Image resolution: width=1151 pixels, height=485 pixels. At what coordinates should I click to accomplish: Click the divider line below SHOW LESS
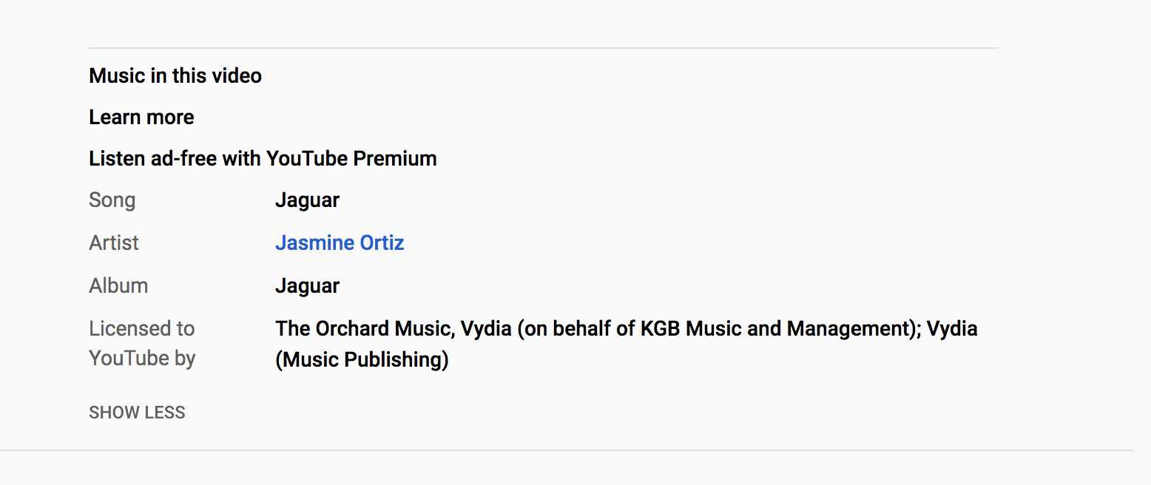(567, 450)
